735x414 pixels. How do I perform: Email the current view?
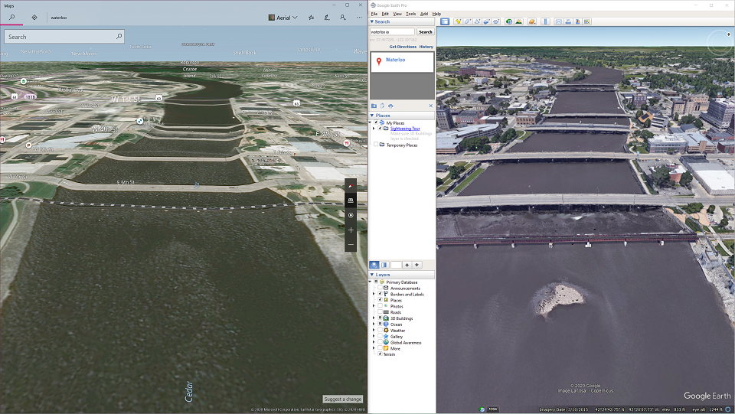pos(559,21)
